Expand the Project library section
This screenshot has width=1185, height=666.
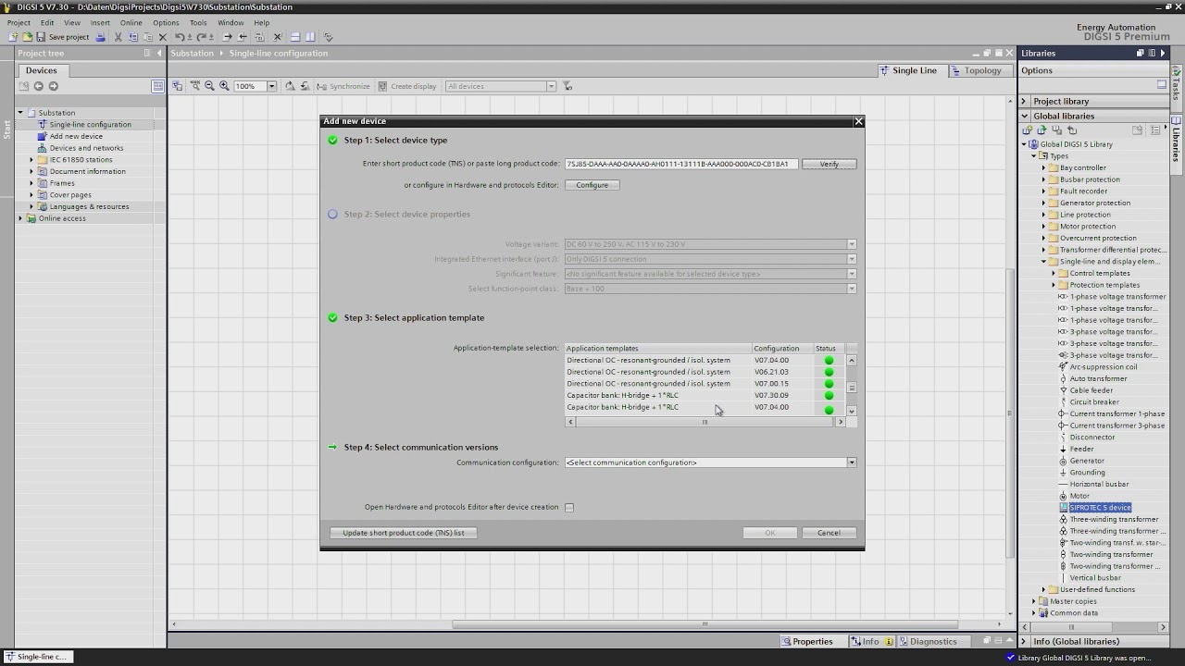(x=1024, y=101)
